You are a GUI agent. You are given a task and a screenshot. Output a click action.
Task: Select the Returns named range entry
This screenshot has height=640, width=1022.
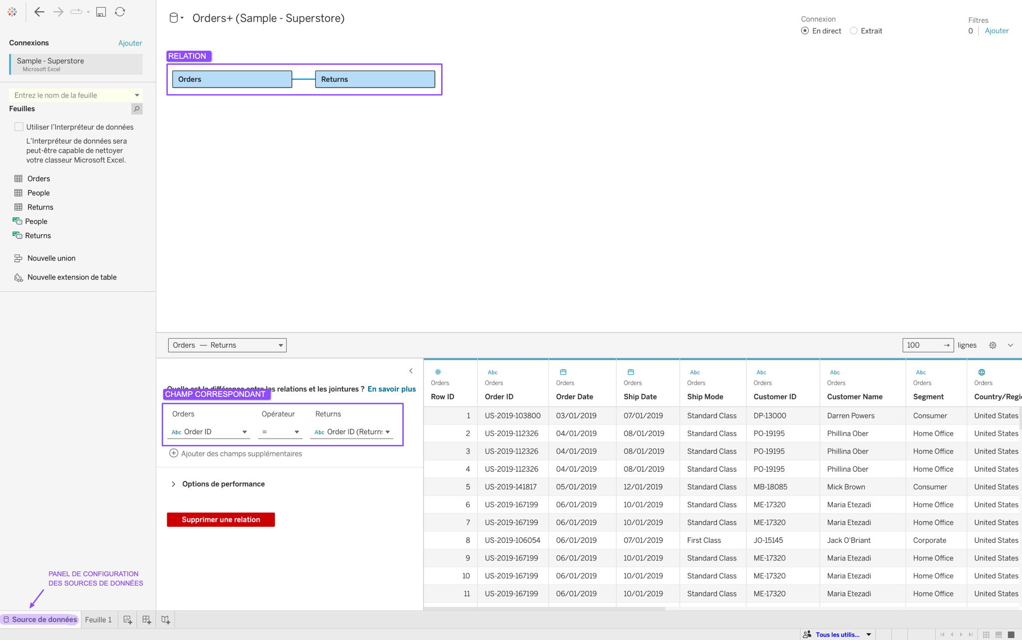(x=37, y=235)
